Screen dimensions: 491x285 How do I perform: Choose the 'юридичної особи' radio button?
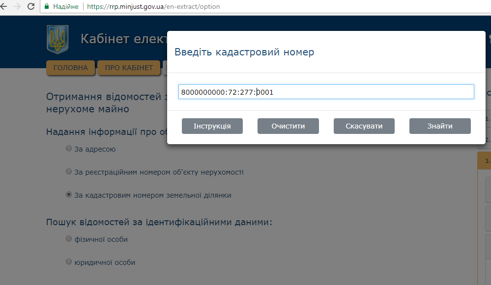[69, 262]
